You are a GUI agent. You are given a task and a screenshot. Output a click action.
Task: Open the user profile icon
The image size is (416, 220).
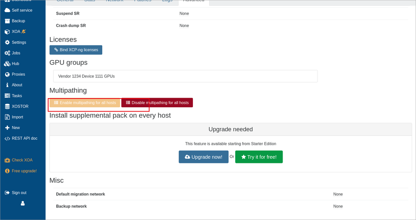[23, 203]
